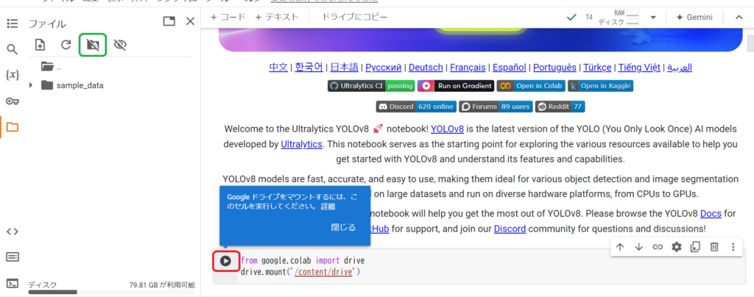Close the Files panel

191,21
